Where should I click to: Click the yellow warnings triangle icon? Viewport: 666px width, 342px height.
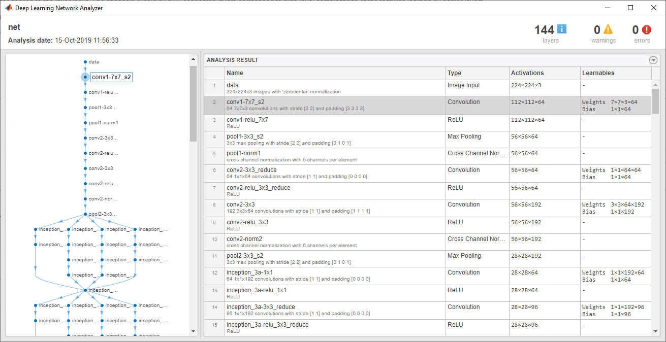pyautogui.click(x=608, y=29)
